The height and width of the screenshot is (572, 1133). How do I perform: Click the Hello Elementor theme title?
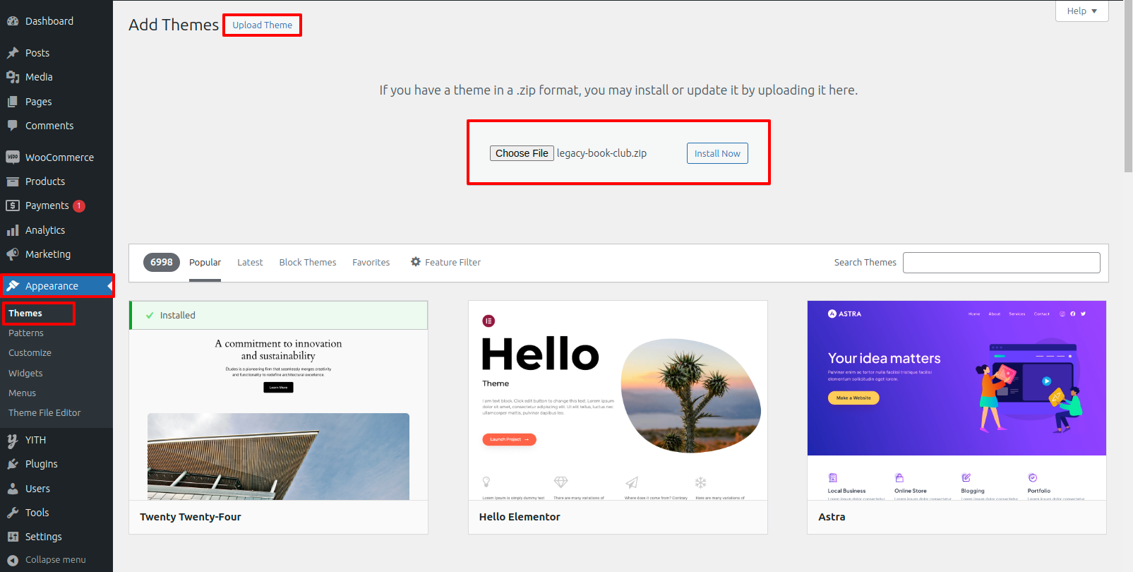[x=520, y=517]
